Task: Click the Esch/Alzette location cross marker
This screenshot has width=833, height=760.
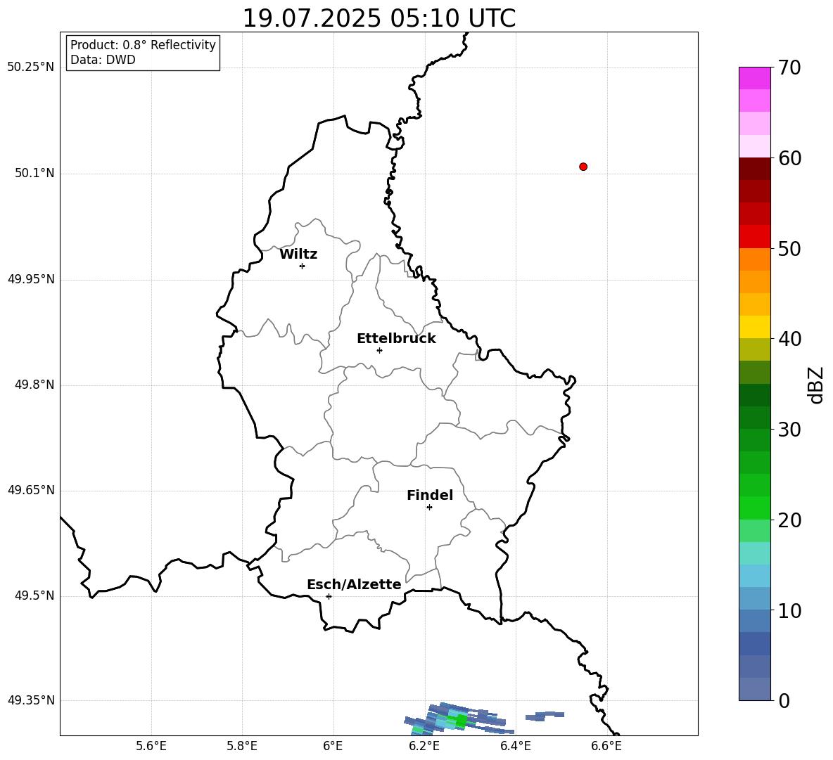Action: point(329,596)
